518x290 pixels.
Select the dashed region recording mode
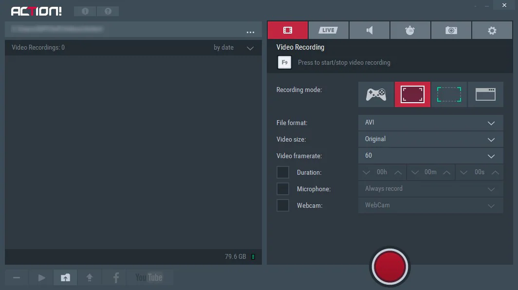449,94
